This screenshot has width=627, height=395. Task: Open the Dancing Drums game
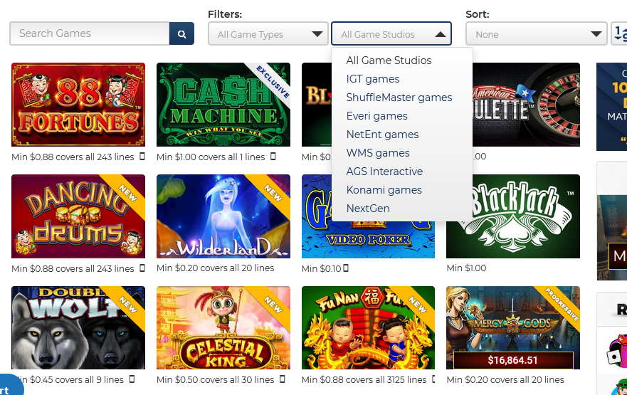tap(78, 216)
